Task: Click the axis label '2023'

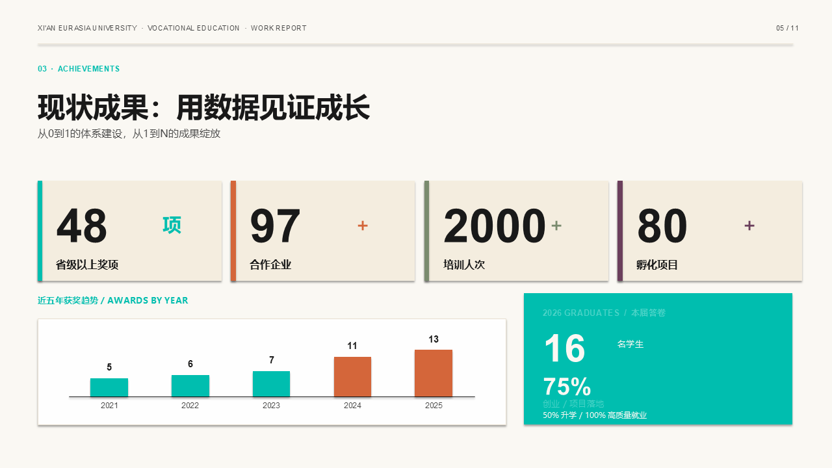Action: [x=272, y=406]
